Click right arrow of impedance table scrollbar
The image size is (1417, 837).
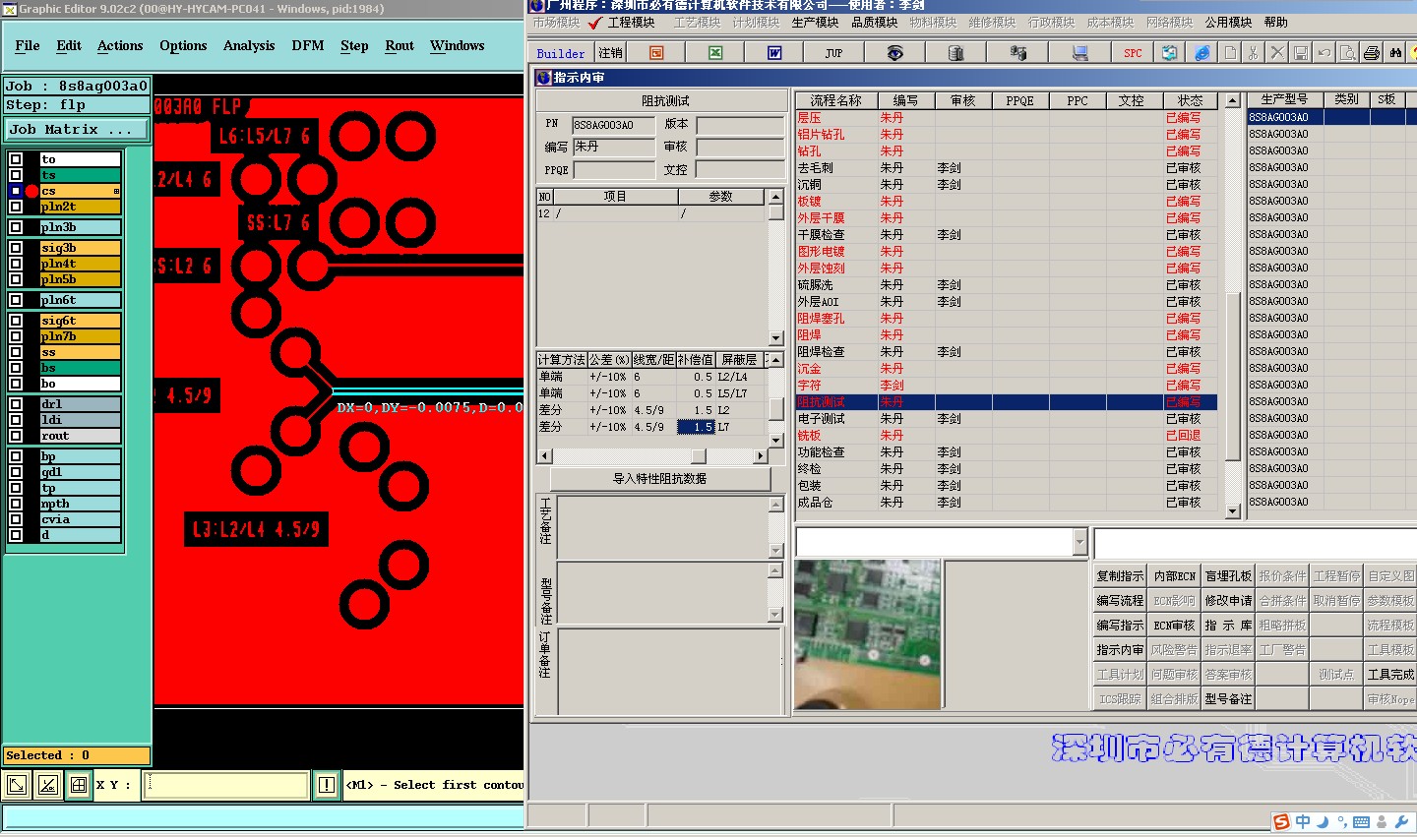(760, 456)
